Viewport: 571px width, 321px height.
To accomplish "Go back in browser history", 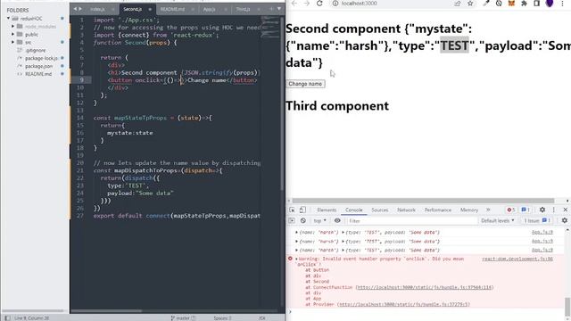I will click(294, 4).
